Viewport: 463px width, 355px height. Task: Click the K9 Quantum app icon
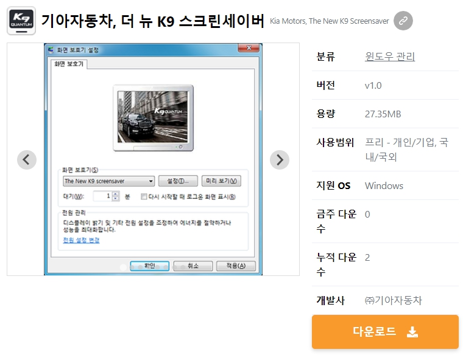point(21,21)
